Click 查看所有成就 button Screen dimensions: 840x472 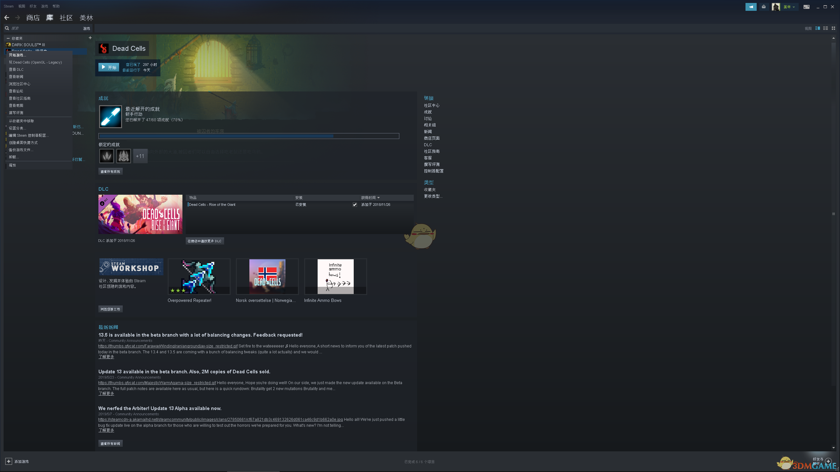tap(110, 171)
